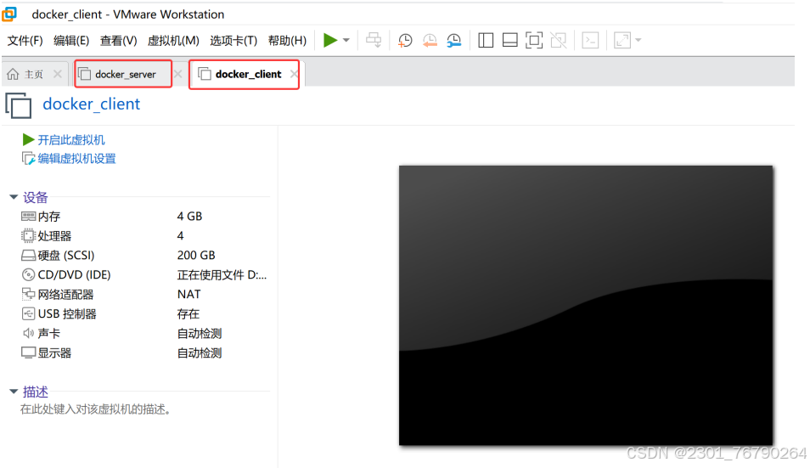
Task: Open the 虚拟机(M) menu
Action: click(x=173, y=40)
